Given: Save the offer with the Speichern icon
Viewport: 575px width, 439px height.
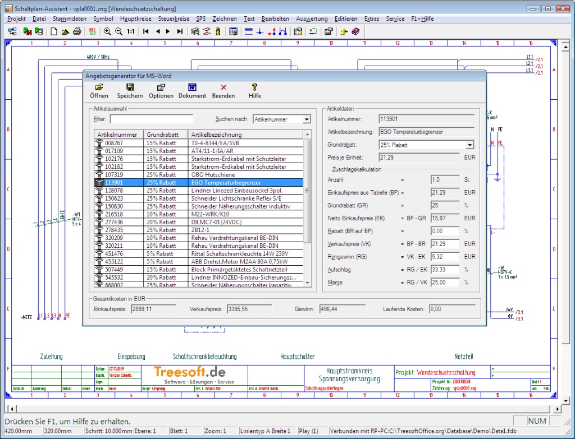Looking at the screenshot, I should (x=130, y=87).
